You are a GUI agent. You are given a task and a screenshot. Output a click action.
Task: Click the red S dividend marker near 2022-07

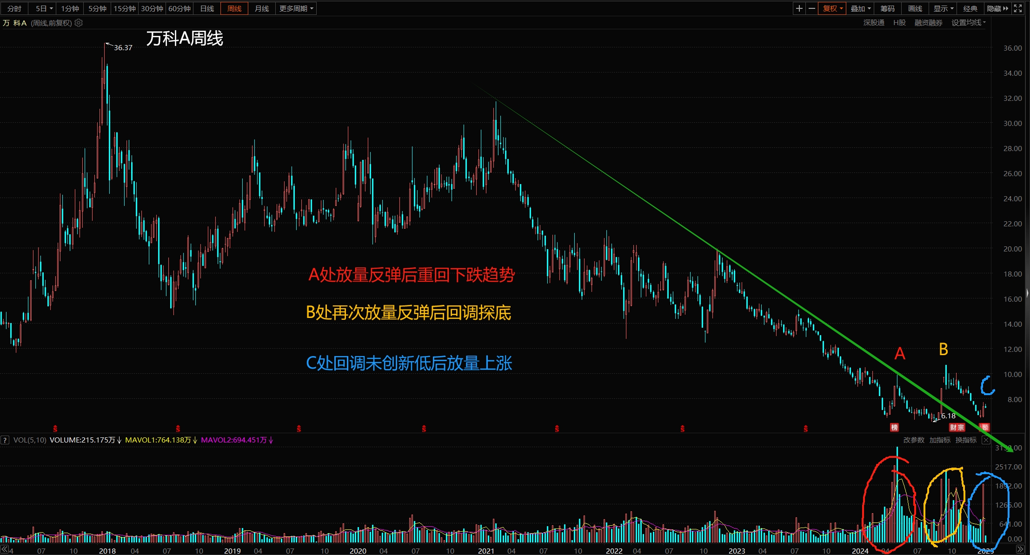682,429
